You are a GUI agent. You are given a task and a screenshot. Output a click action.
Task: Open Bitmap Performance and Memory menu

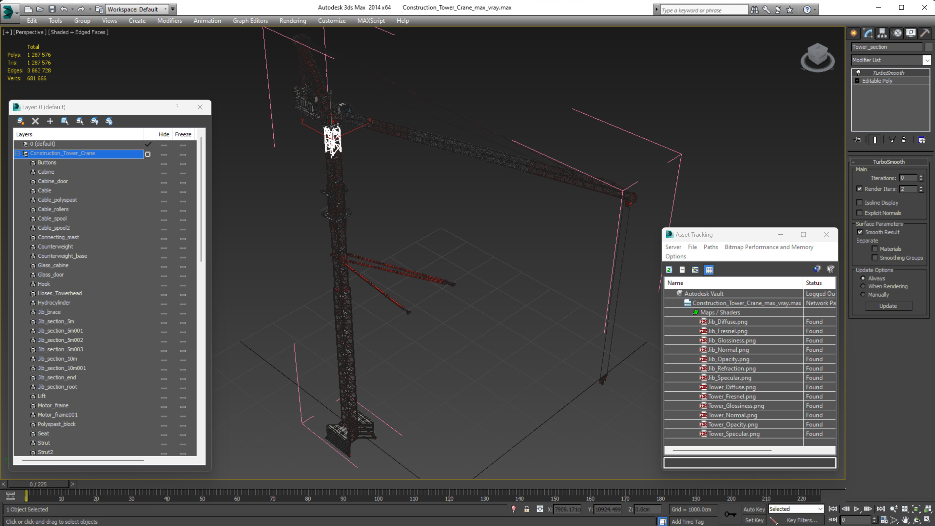click(769, 247)
